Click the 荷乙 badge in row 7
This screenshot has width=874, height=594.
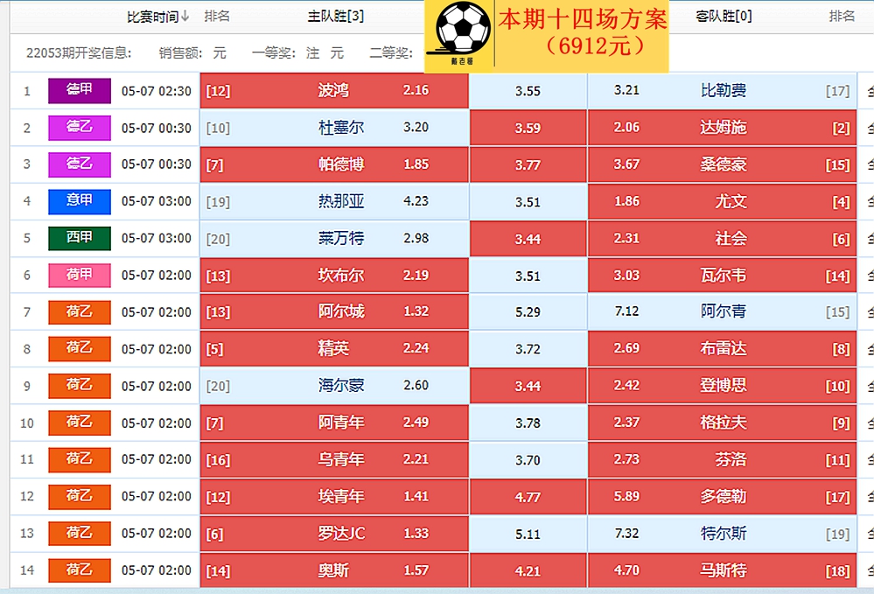click(79, 312)
